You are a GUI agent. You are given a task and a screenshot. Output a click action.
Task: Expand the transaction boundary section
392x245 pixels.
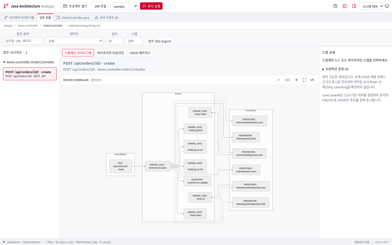click(335, 69)
